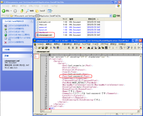Open 検索(K) menu in ViVi editor
Screen dimensions: 143x116
pos(57,44)
